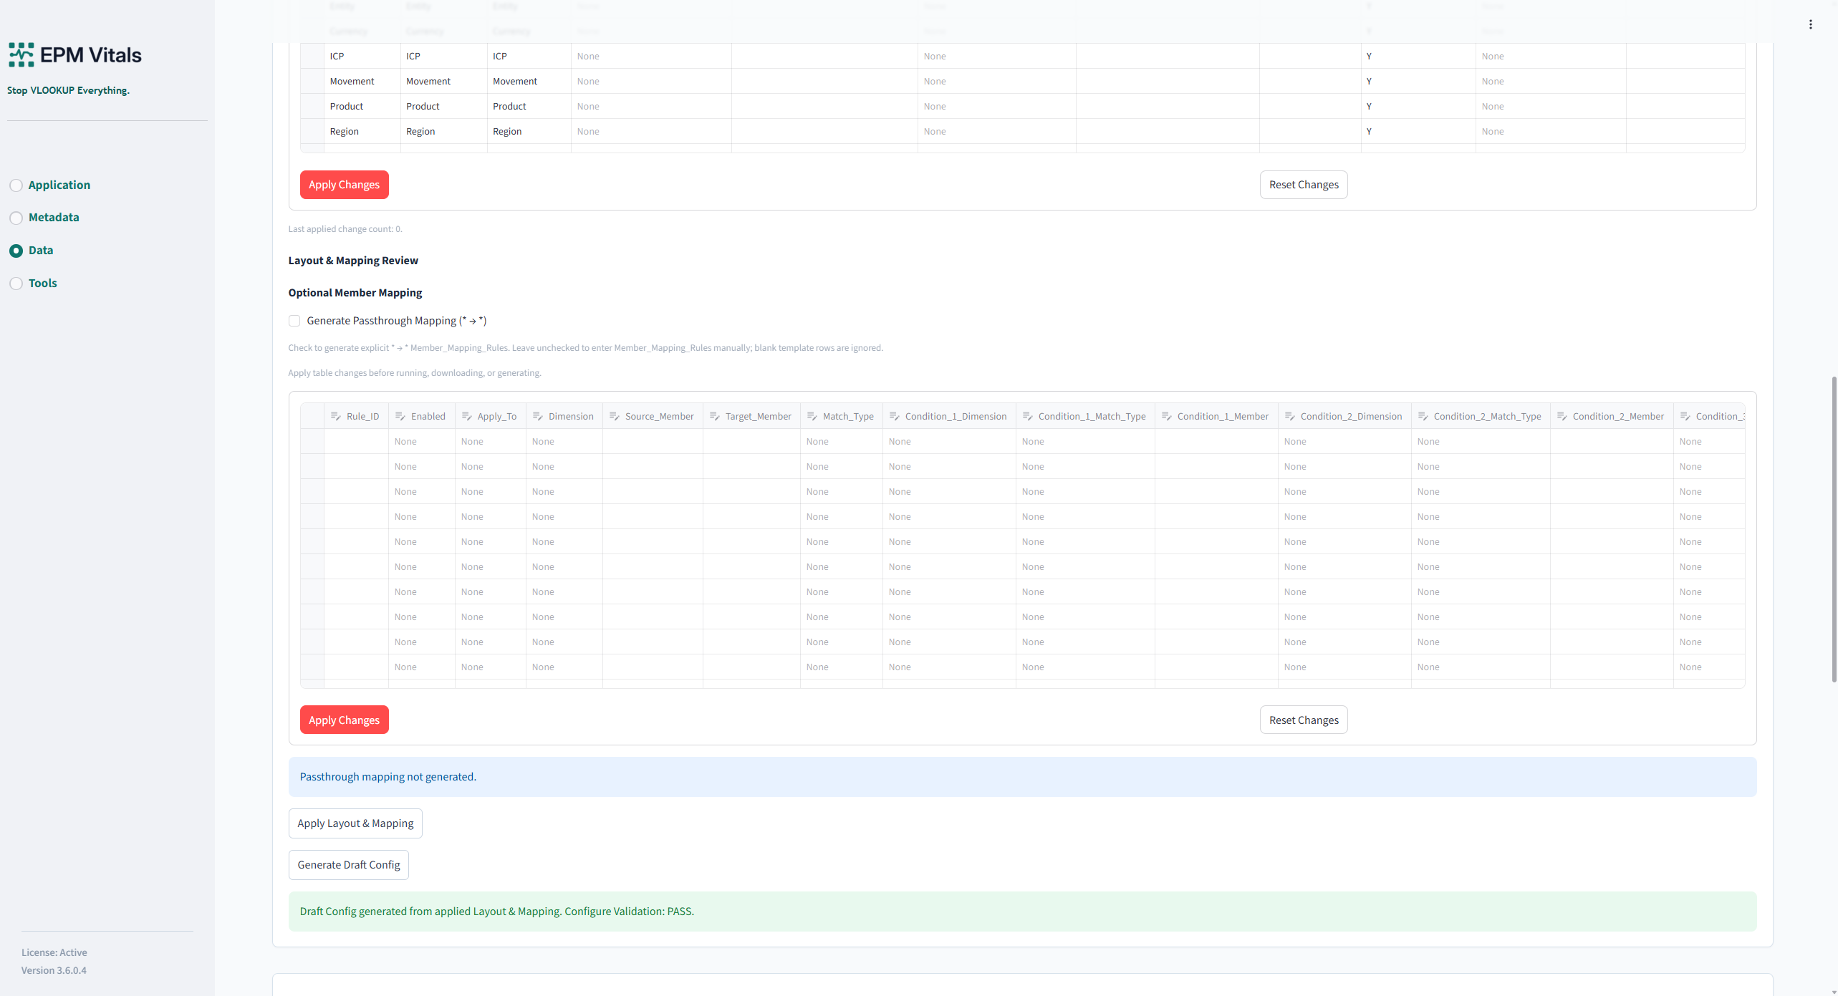Click Apply Changes below the mapping rules table
This screenshot has width=1838, height=996.
coord(344,720)
